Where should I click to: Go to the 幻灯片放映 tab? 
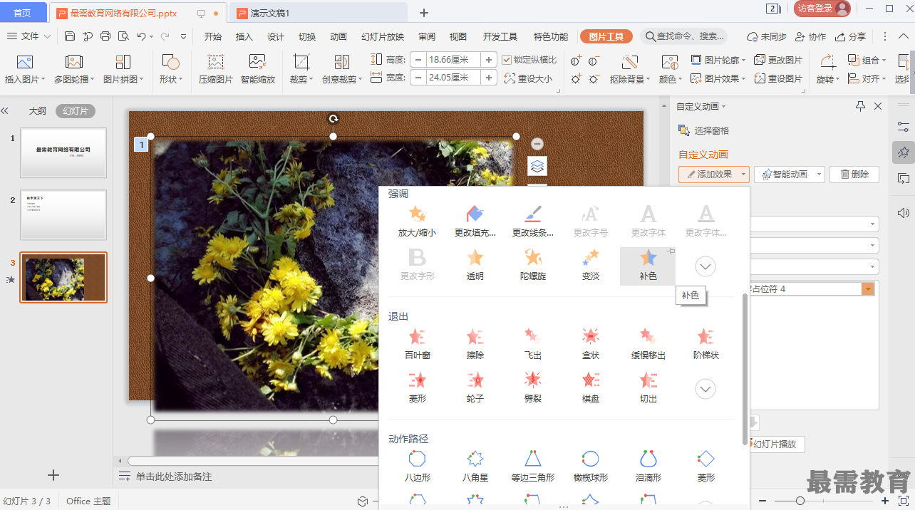(383, 37)
